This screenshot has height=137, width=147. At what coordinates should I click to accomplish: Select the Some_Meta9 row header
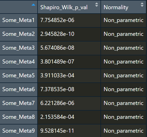click(19, 131)
